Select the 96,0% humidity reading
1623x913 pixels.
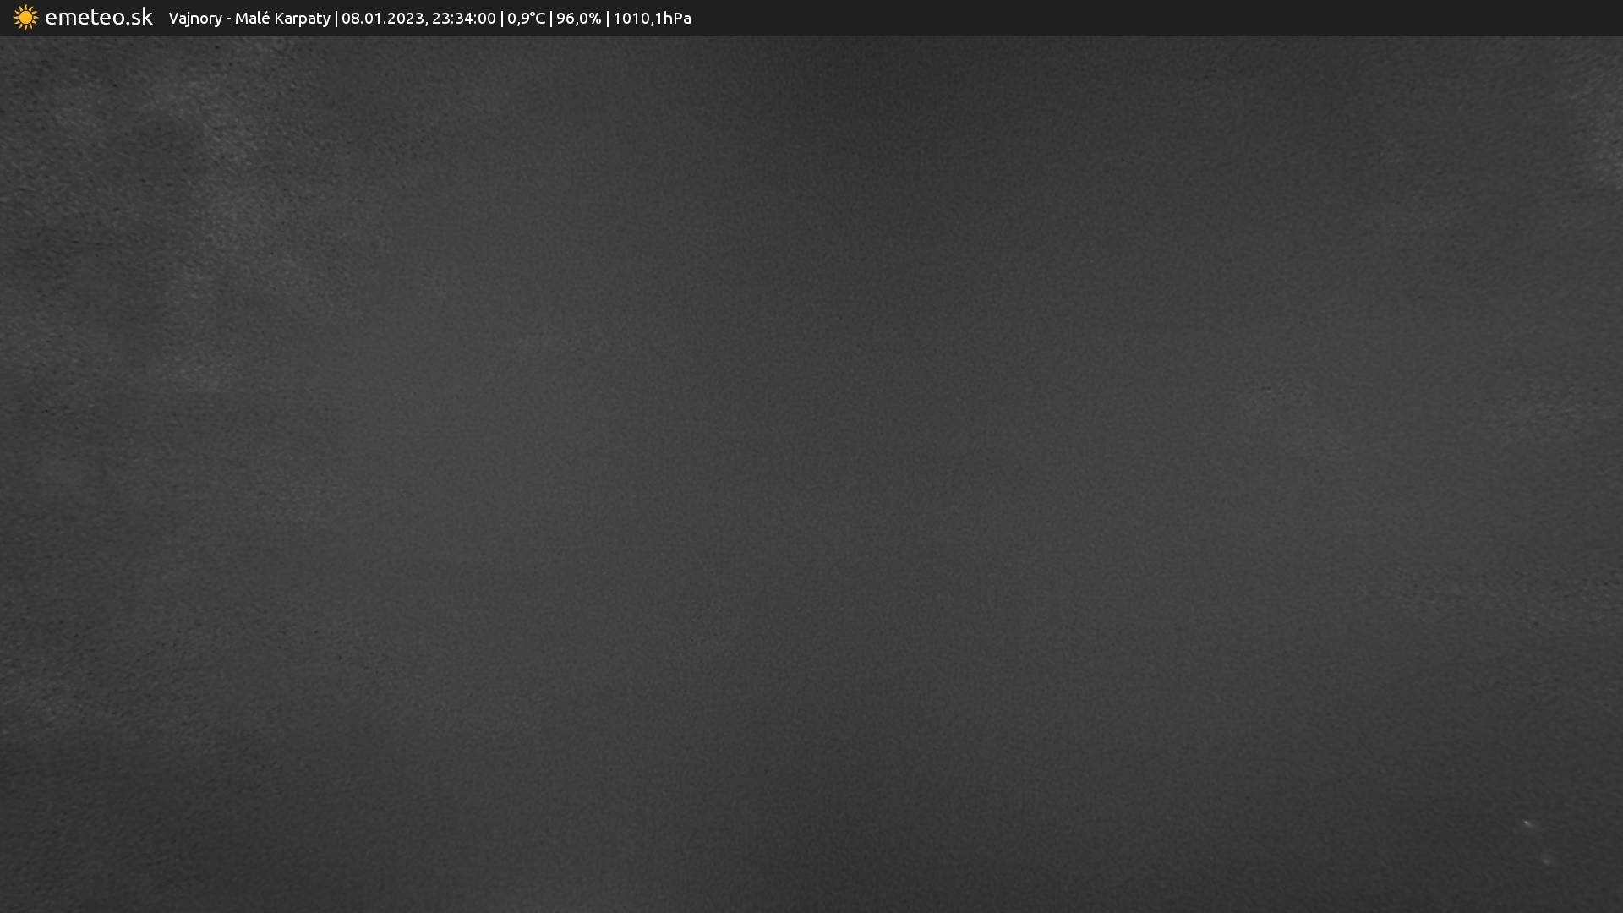(578, 19)
